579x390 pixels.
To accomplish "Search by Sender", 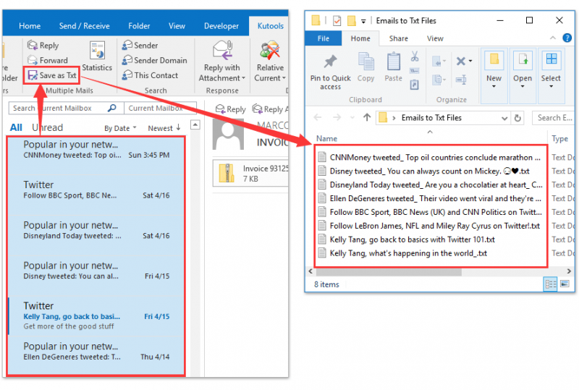I will 140,45.
